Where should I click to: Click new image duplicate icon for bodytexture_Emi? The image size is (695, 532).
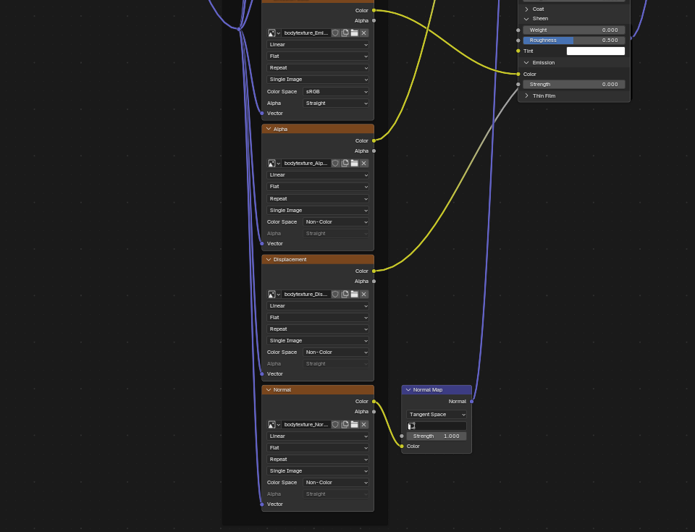pyautogui.click(x=345, y=33)
